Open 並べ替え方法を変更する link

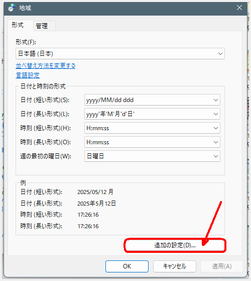(46, 66)
